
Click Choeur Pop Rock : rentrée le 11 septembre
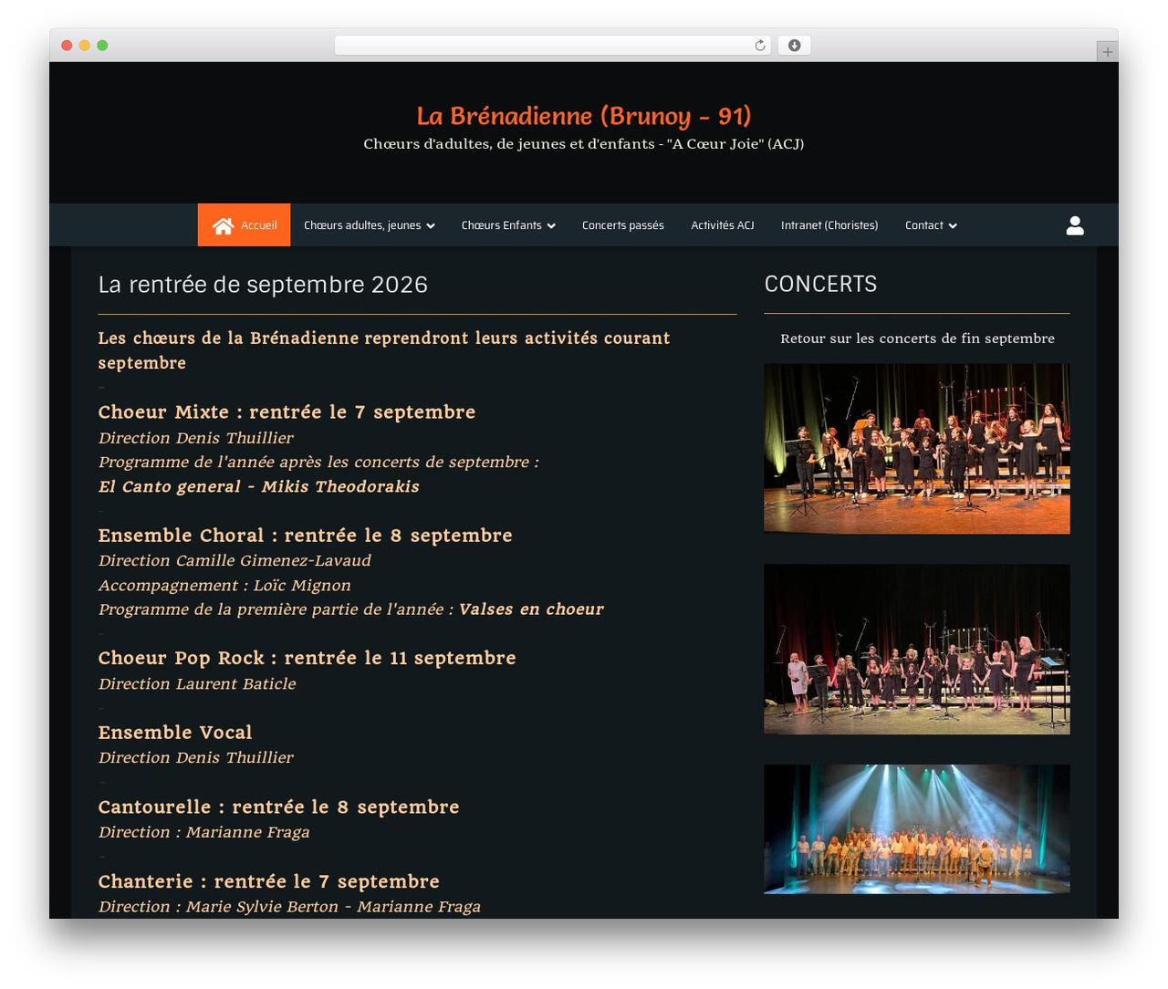click(307, 658)
